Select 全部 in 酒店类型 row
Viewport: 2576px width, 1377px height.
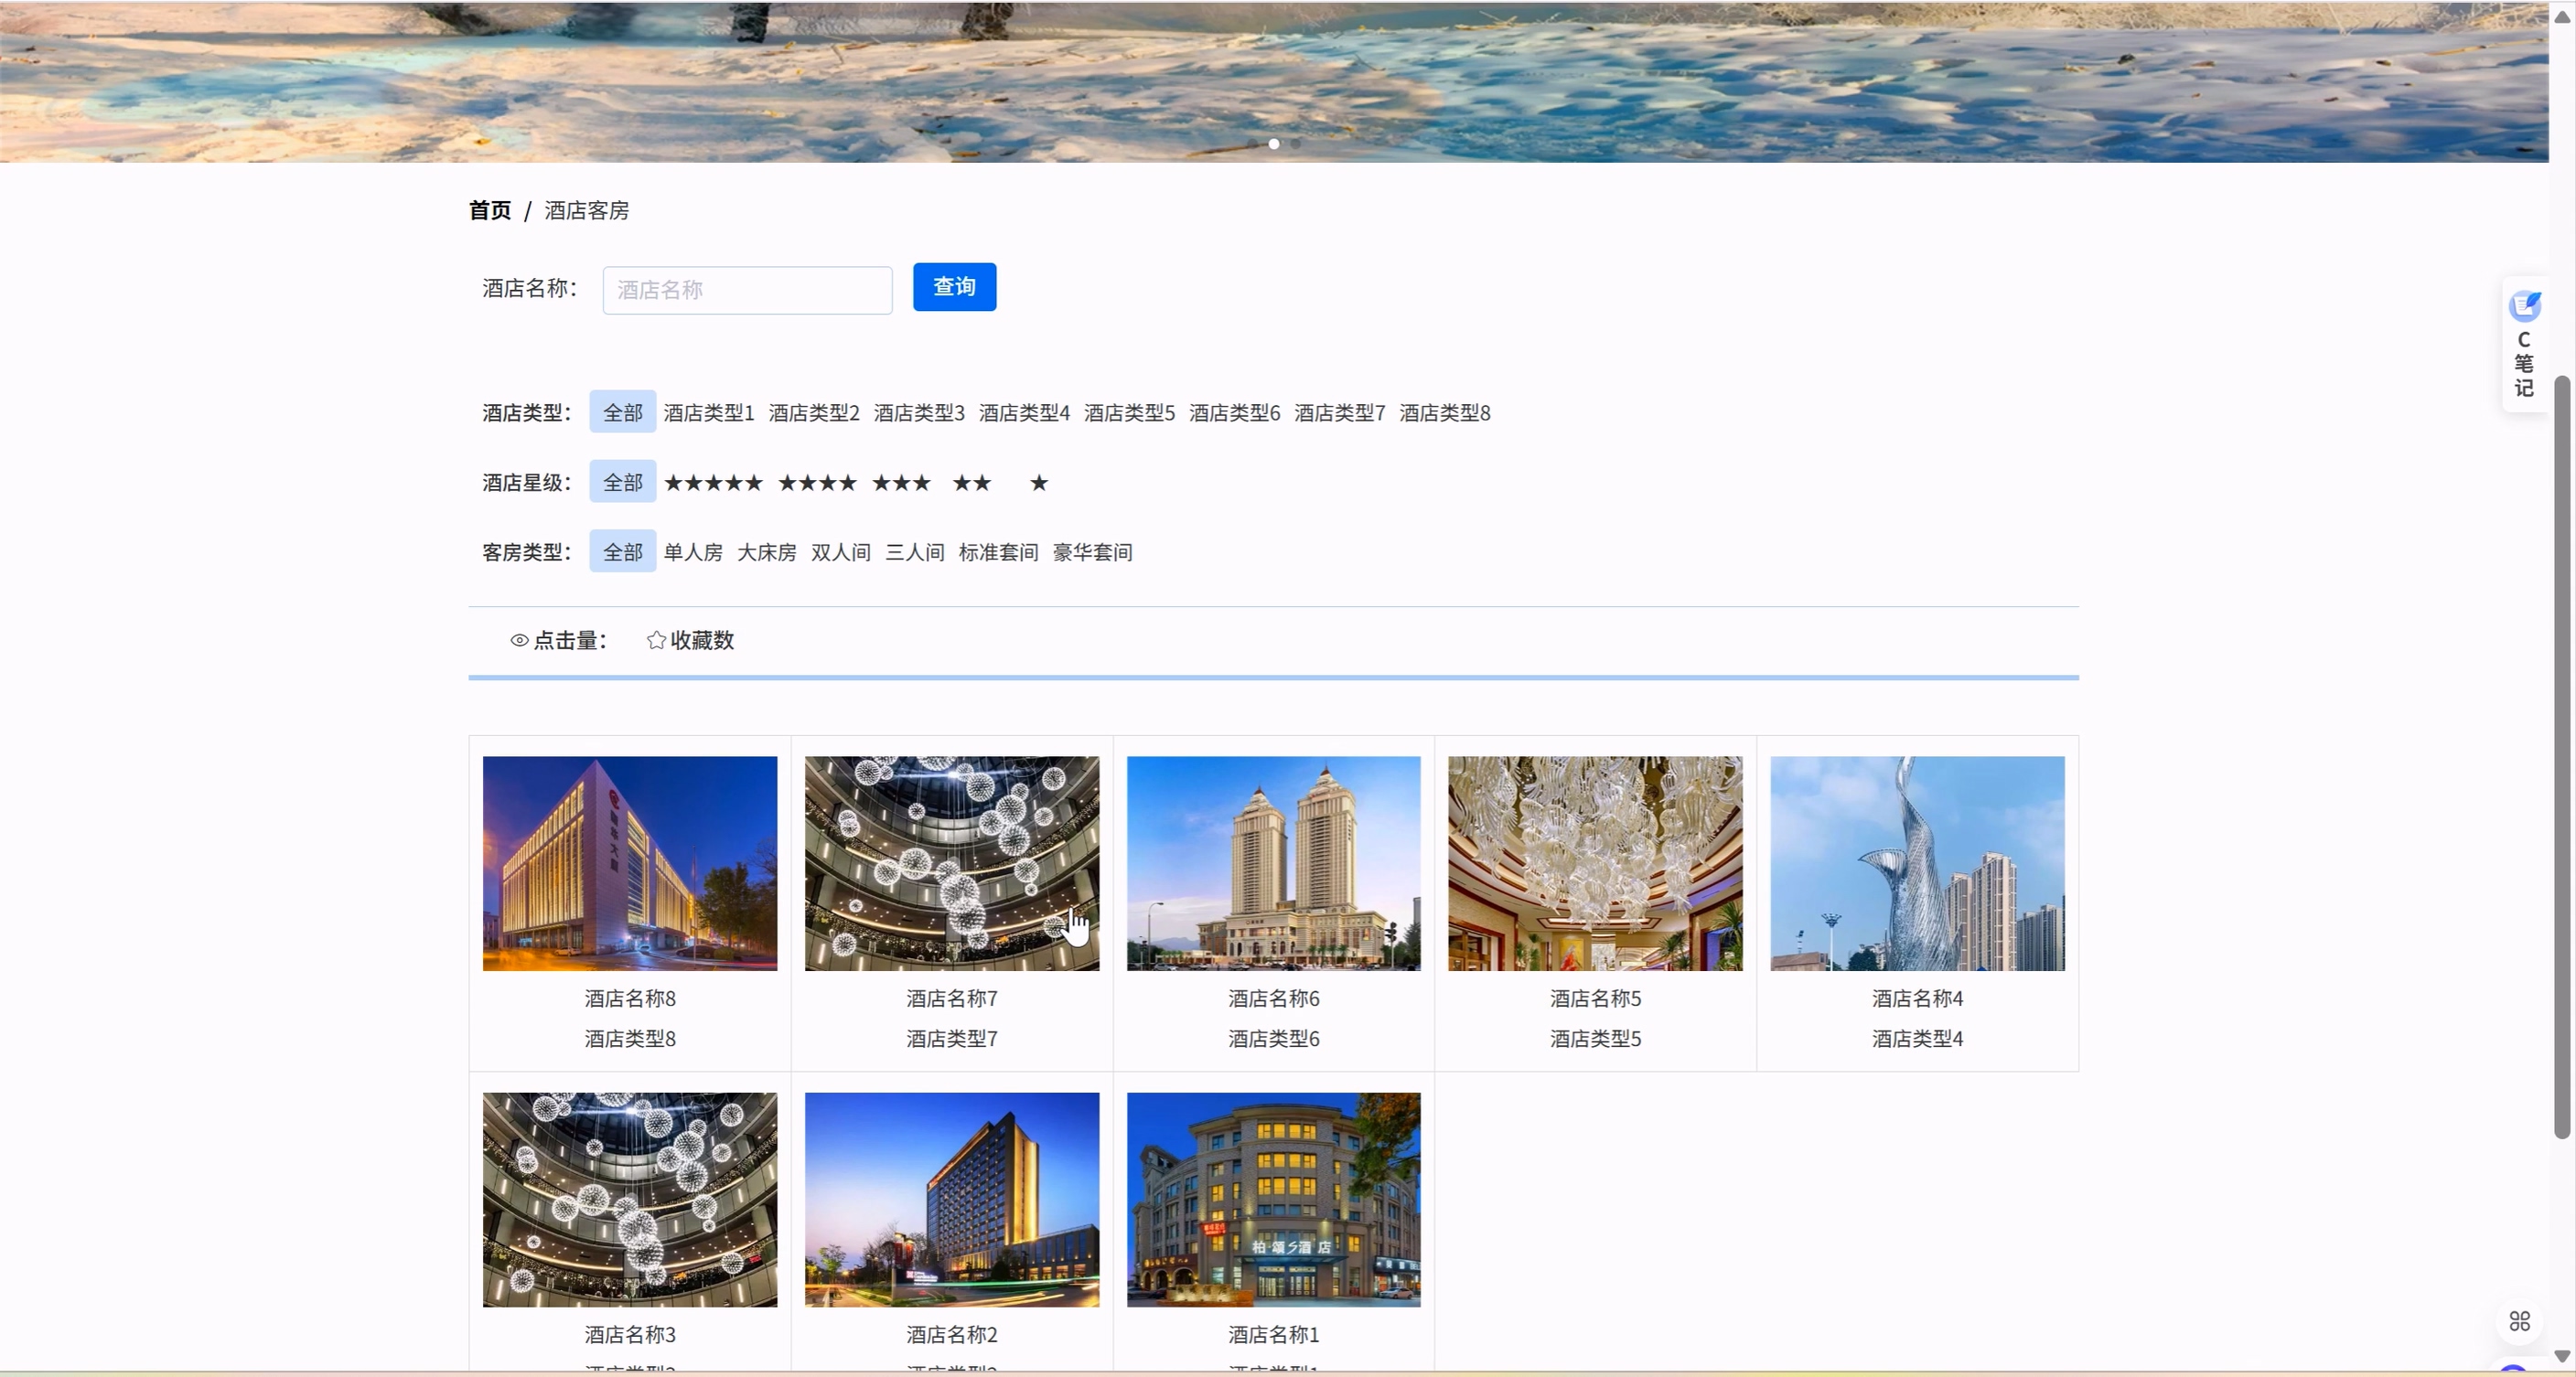pyautogui.click(x=622, y=412)
